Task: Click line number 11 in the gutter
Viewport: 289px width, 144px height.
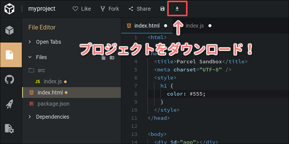Action: click(x=134, y=118)
